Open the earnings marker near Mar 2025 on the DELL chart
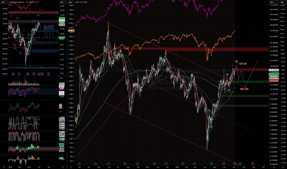Screen dimensions: 287x169 coord(194,163)
